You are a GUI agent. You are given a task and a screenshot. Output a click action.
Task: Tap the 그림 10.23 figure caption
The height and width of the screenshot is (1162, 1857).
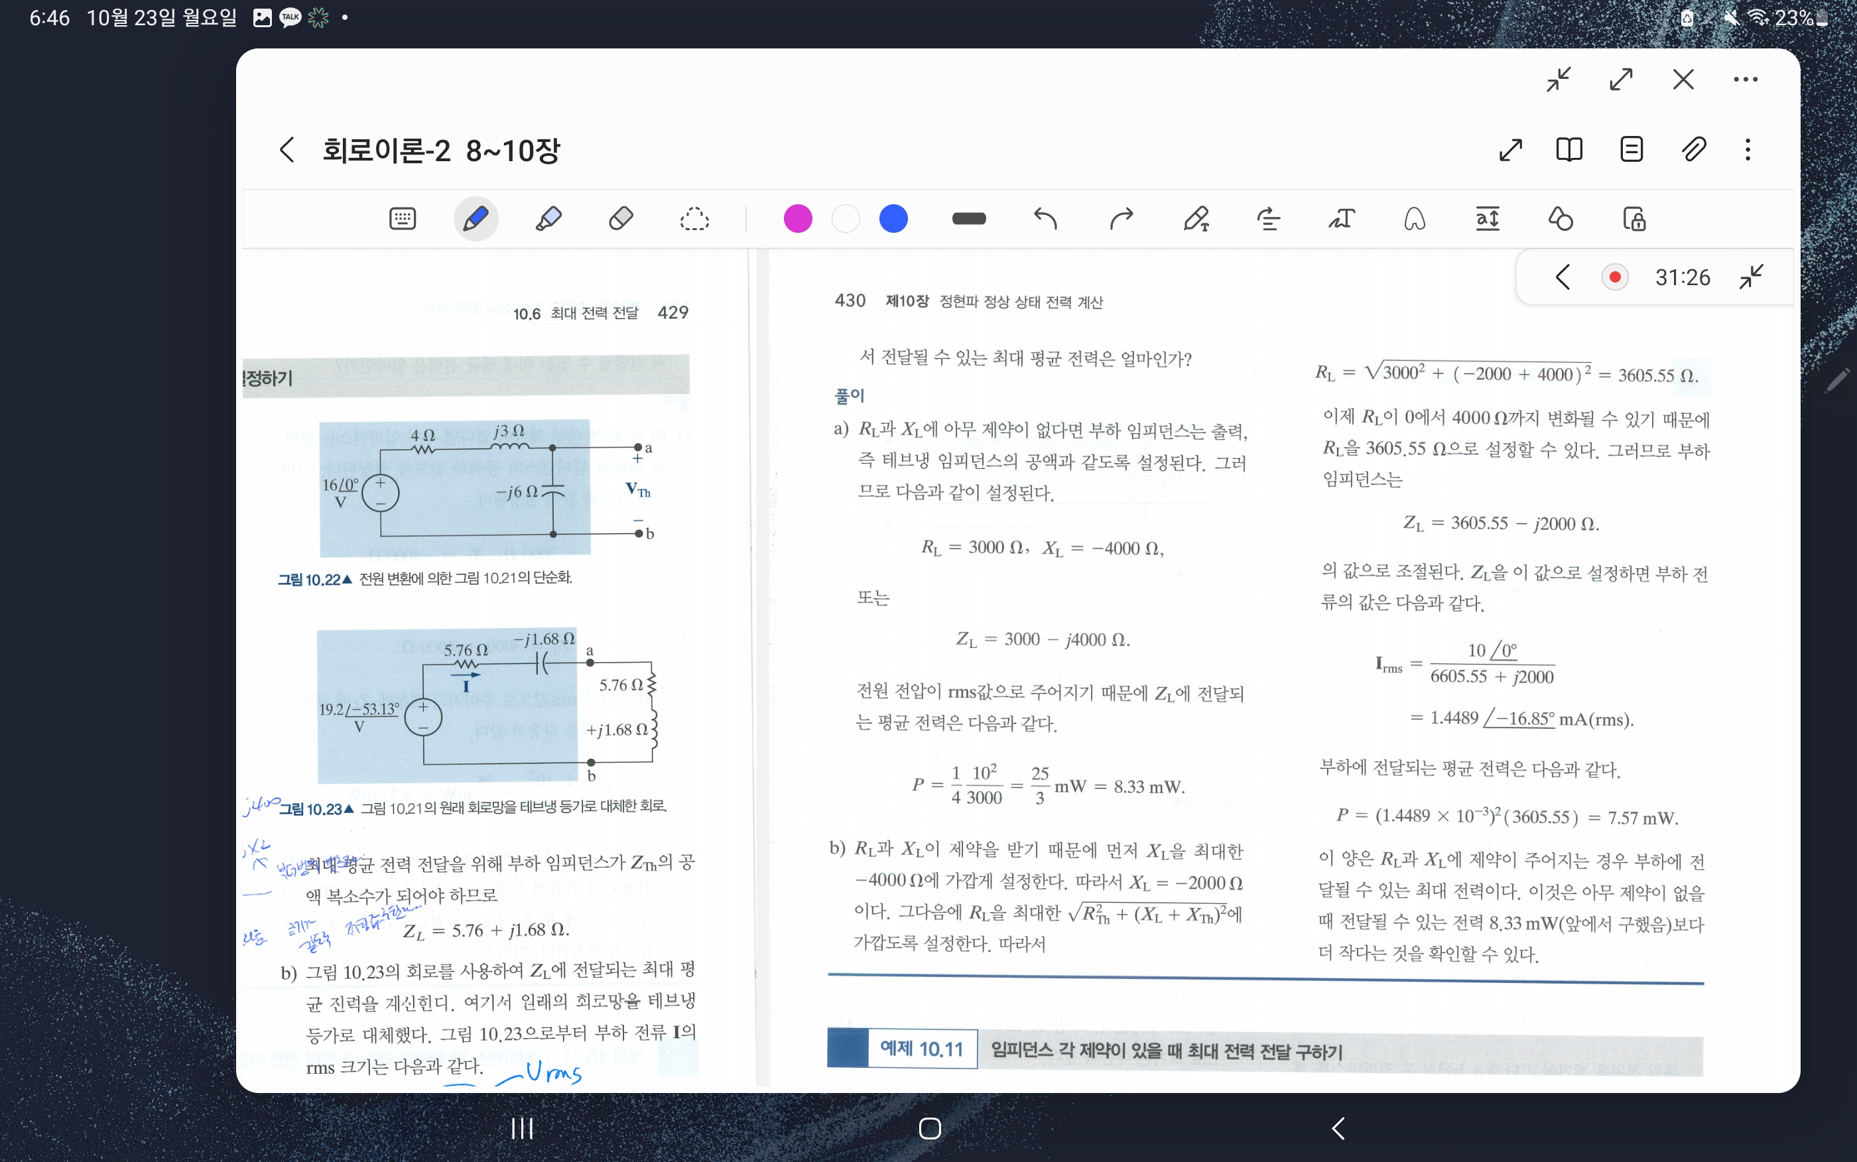pyautogui.click(x=472, y=808)
